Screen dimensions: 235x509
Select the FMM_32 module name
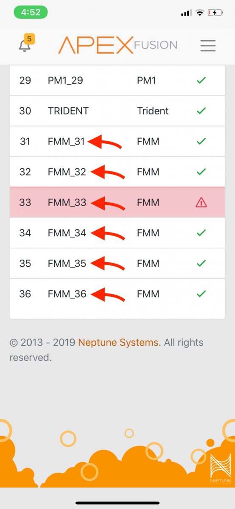pos(67,172)
